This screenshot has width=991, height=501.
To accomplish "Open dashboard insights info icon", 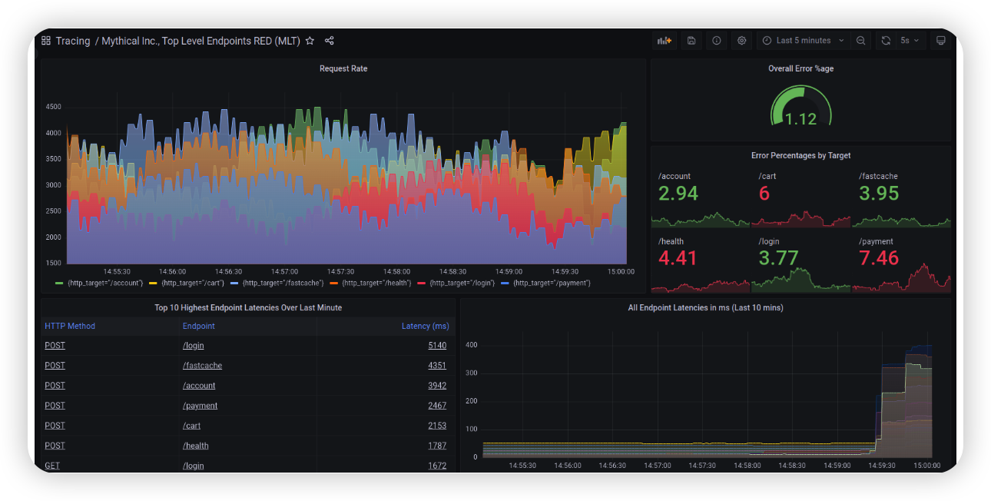I will [717, 41].
